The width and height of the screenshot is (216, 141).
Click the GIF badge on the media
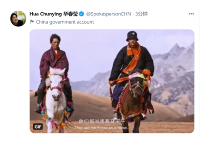[x=38, y=126]
